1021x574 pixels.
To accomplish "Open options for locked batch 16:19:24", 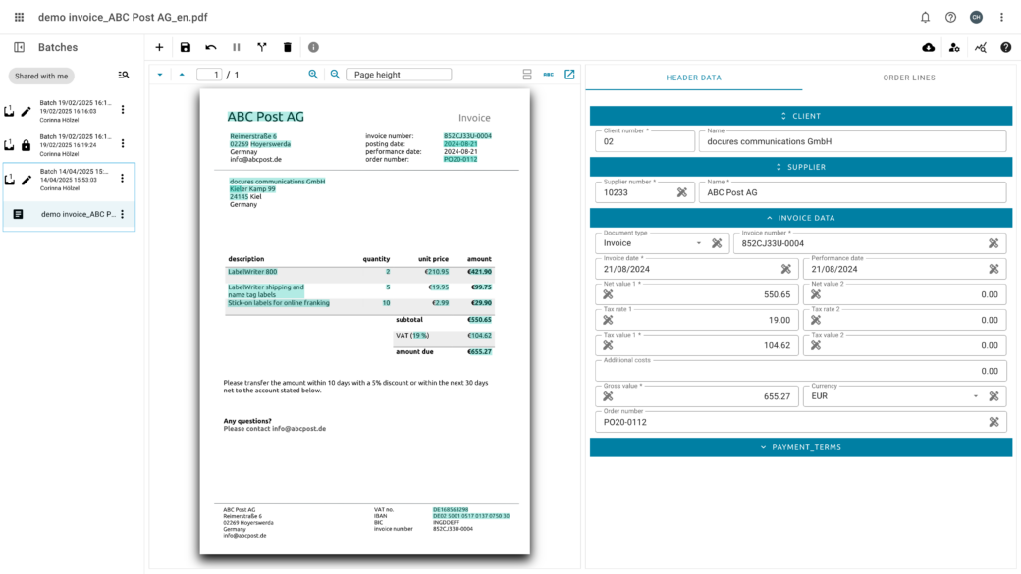I will [x=123, y=144].
